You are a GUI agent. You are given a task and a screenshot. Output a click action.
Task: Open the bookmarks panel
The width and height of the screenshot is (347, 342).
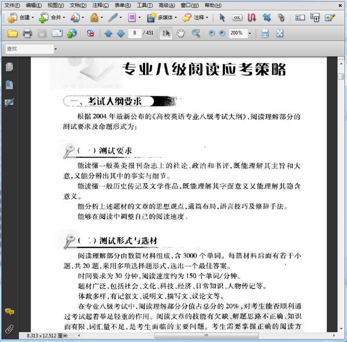pyautogui.click(x=9, y=85)
